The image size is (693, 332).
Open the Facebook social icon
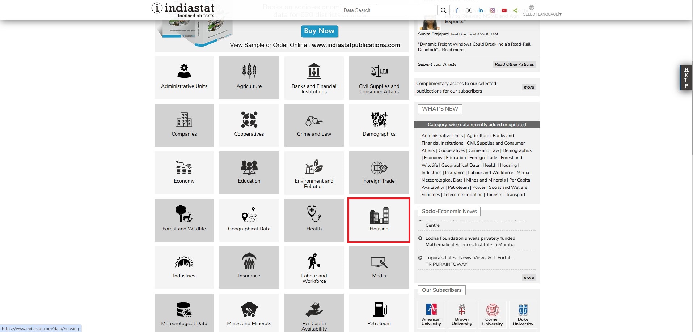[x=457, y=10]
